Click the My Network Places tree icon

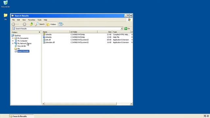point(16,43)
